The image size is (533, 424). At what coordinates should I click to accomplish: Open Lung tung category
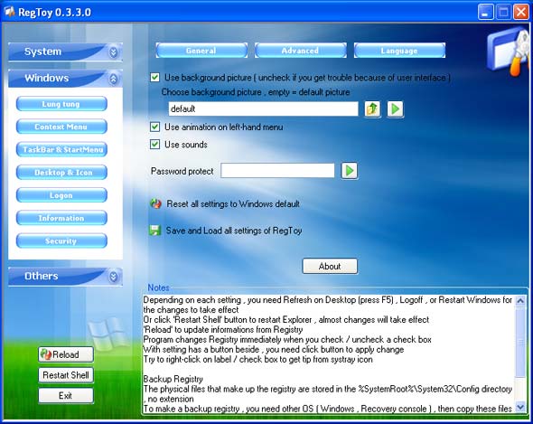[61, 104]
